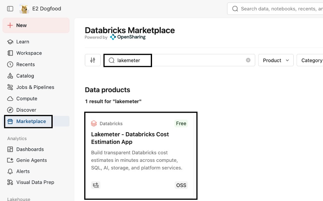Click the Genie Agents sparkle icon
323x201 pixels.
coord(10,160)
